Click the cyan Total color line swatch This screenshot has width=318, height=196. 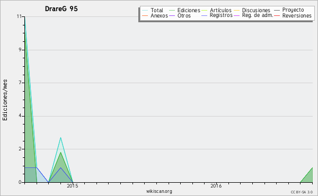pos(145,10)
